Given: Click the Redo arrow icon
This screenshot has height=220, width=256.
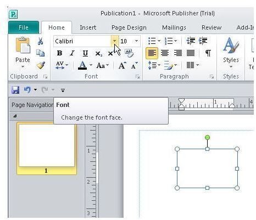Looking at the screenshot, I should pyautogui.click(x=45, y=90).
